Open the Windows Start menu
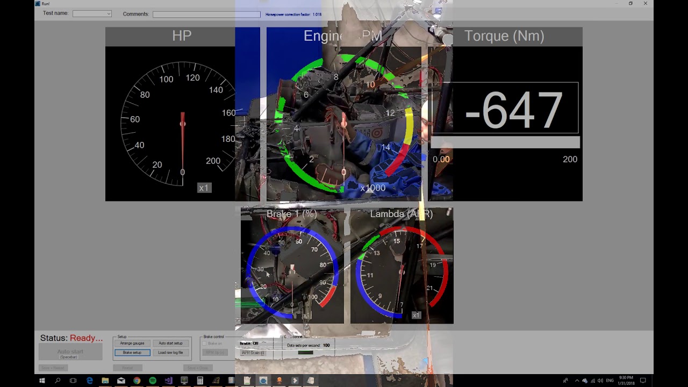Viewport: 688px width, 387px height. (x=42, y=381)
